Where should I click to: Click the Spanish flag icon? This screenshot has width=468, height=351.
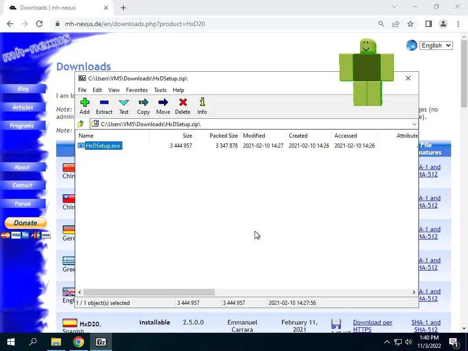(70, 323)
